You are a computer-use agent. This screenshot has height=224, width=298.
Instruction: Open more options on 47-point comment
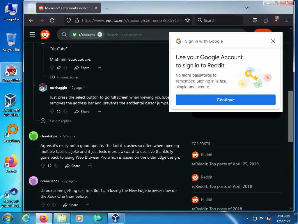point(99,68)
